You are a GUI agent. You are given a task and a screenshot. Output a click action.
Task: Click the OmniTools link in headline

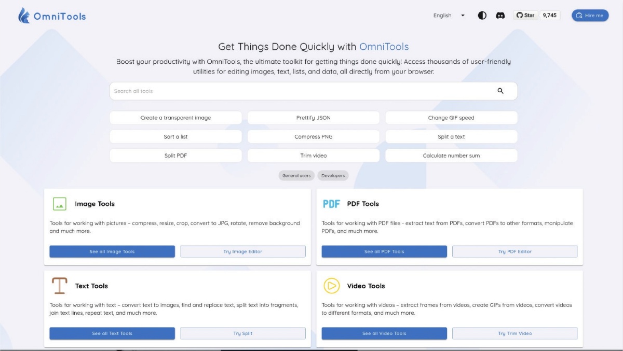click(384, 47)
